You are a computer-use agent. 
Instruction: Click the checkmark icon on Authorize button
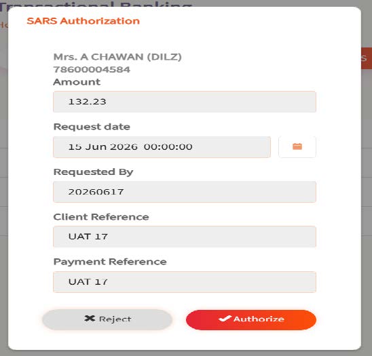[225, 318]
